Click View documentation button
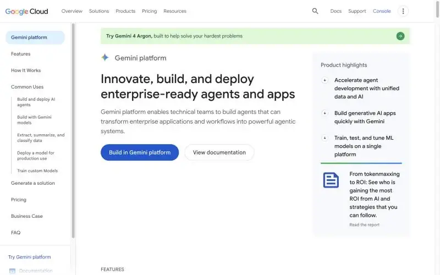 click(x=219, y=152)
